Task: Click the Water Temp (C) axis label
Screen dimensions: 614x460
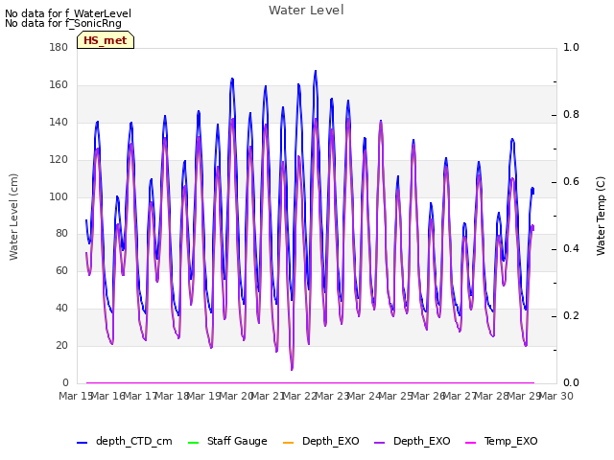Action: point(601,217)
